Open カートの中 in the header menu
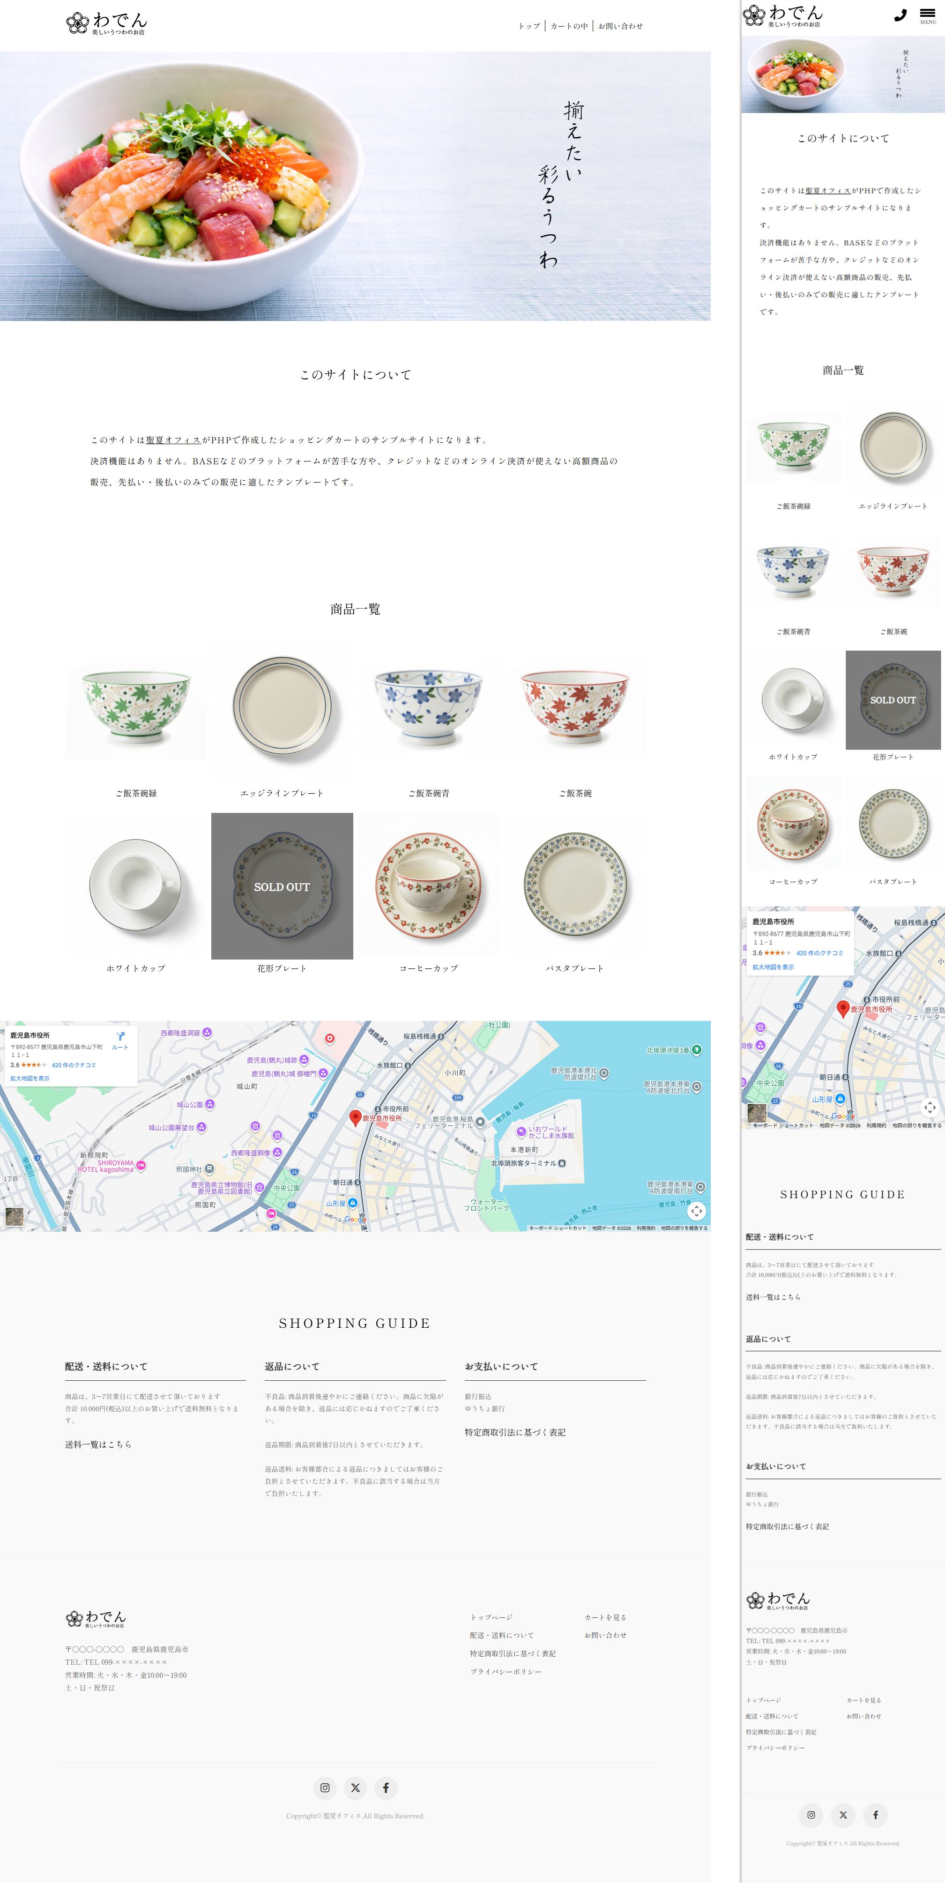 [x=569, y=26]
